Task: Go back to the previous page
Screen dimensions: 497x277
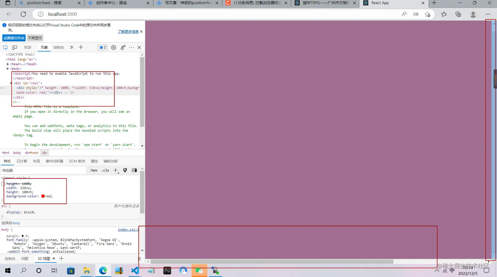Action: pos(9,14)
